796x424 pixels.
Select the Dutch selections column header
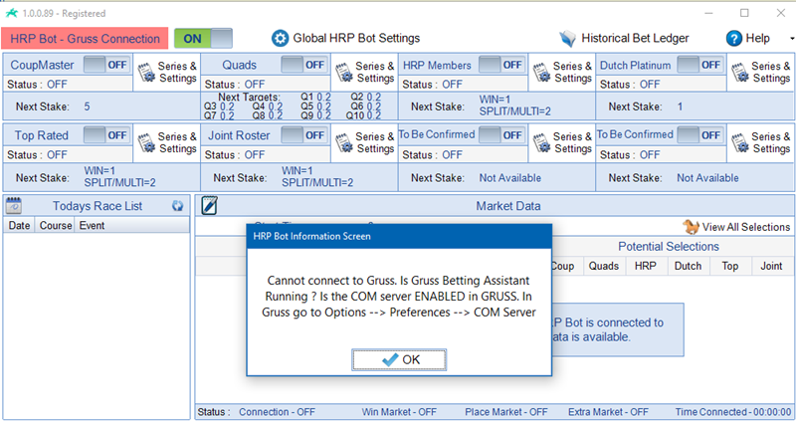(688, 266)
